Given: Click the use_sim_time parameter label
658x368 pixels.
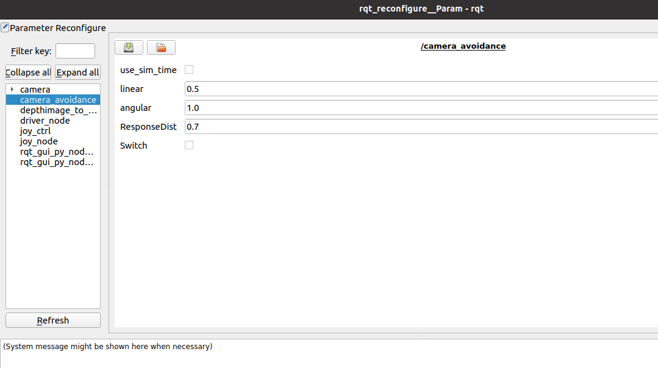Looking at the screenshot, I should (x=148, y=70).
